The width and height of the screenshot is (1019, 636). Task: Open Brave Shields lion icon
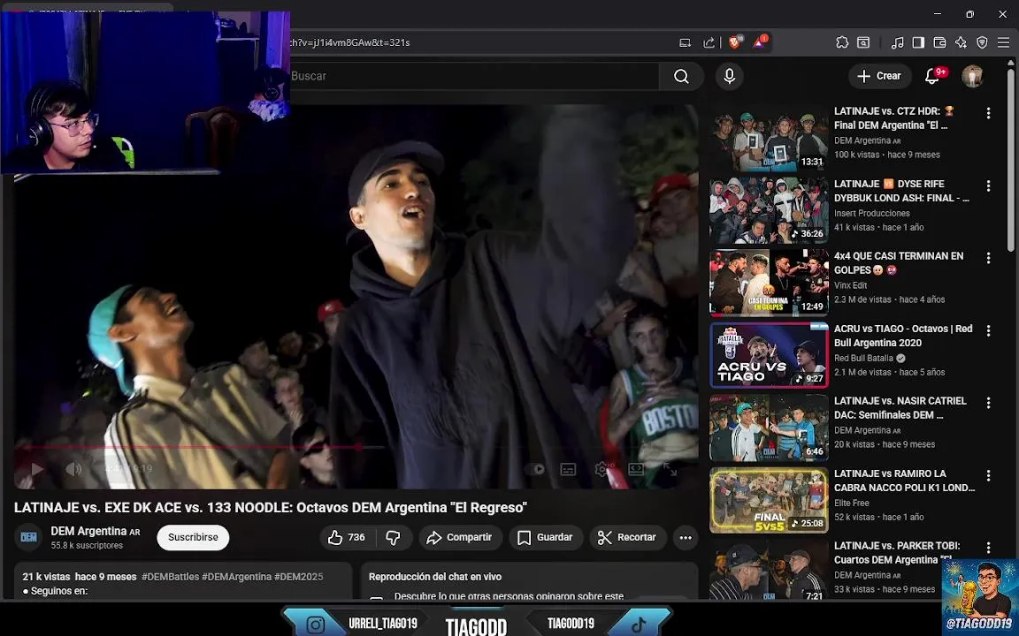tap(734, 42)
